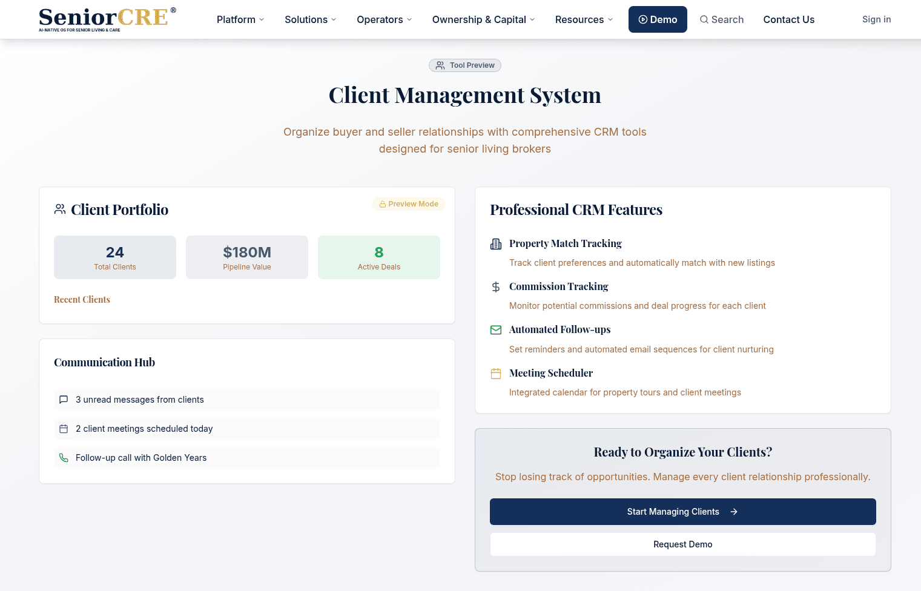Click the Preview Mode badge
921x591 pixels.
(x=409, y=204)
